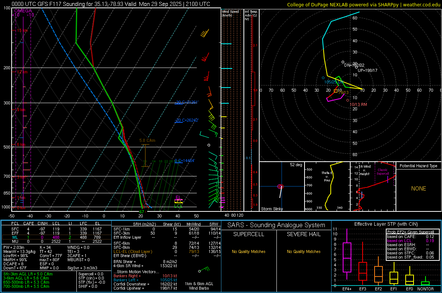Click the '6 km' height marker
442x293 pixels.
tap(21, 144)
